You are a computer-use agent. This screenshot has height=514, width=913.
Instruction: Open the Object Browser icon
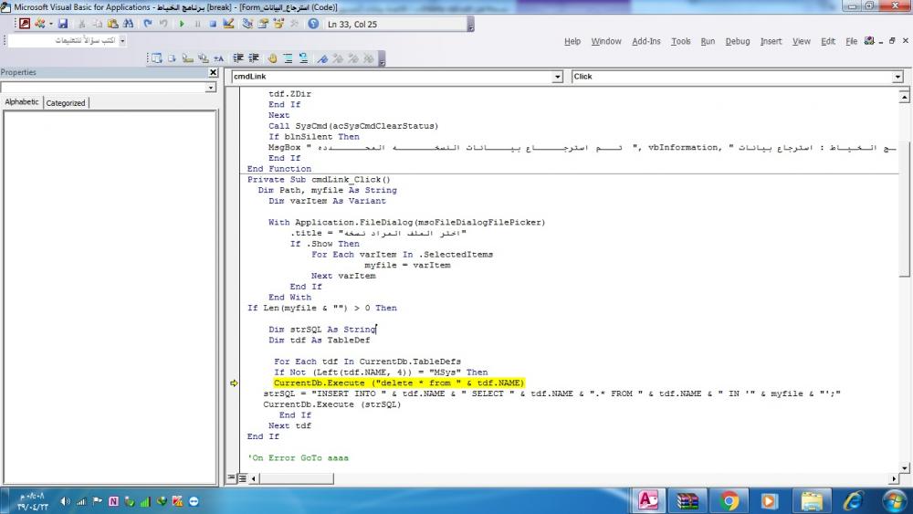(278, 24)
